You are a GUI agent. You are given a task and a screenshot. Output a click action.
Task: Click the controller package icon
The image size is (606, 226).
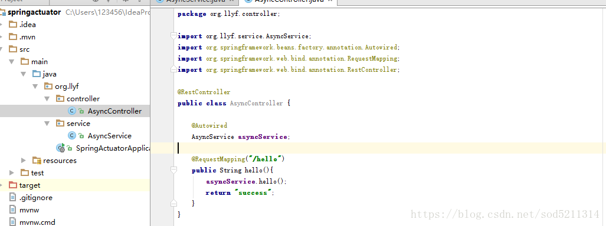point(60,99)
